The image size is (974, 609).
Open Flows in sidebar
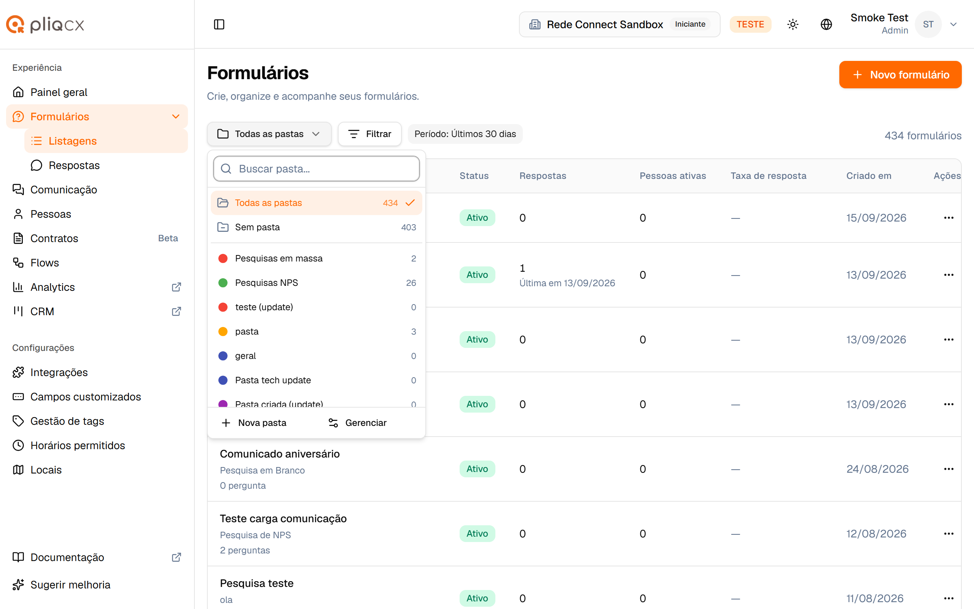[x=97, y=263]
